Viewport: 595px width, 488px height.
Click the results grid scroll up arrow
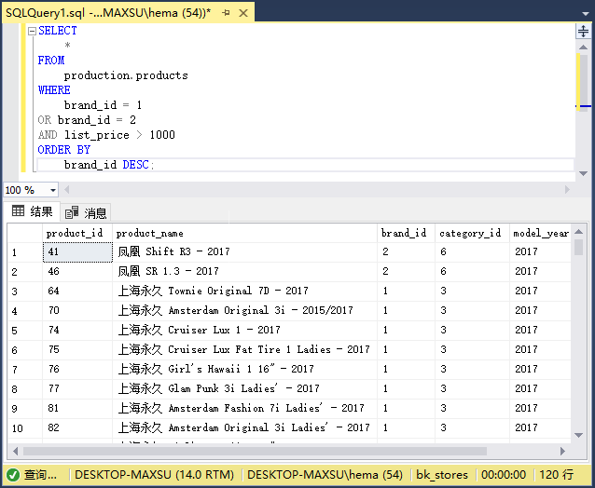click(579, 232)
